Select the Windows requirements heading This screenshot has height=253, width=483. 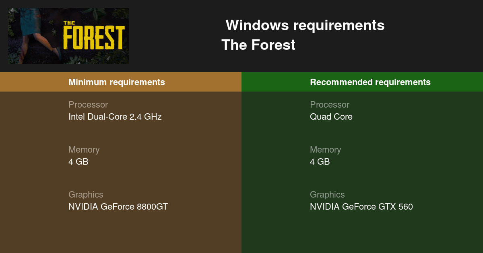coord(305,25)
